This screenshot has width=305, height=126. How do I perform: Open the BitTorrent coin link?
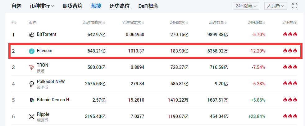(47, 35)
